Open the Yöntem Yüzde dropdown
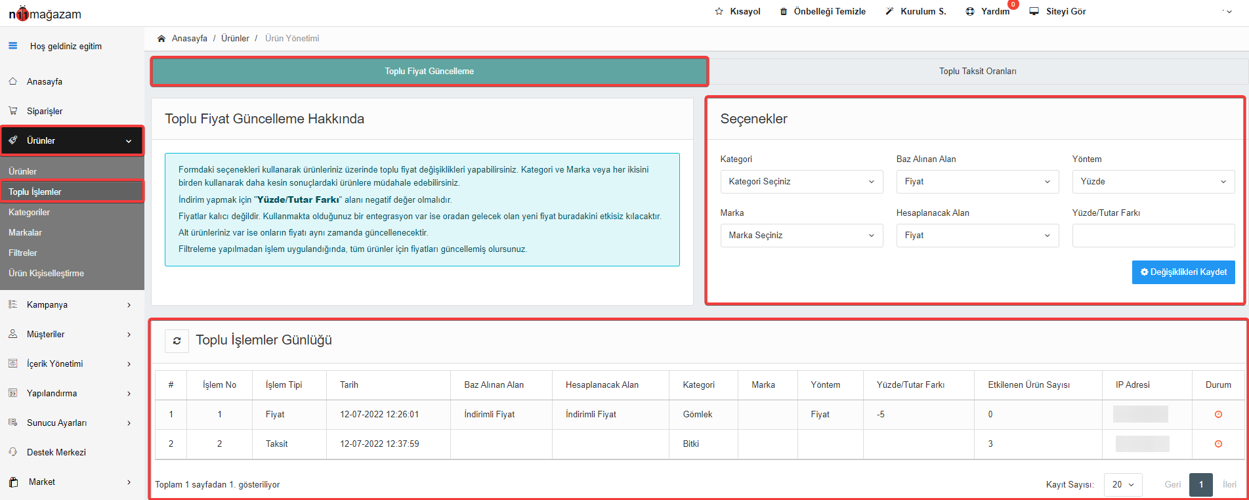This screenshot has width=1249, height=500. (x=1153, y=182)
